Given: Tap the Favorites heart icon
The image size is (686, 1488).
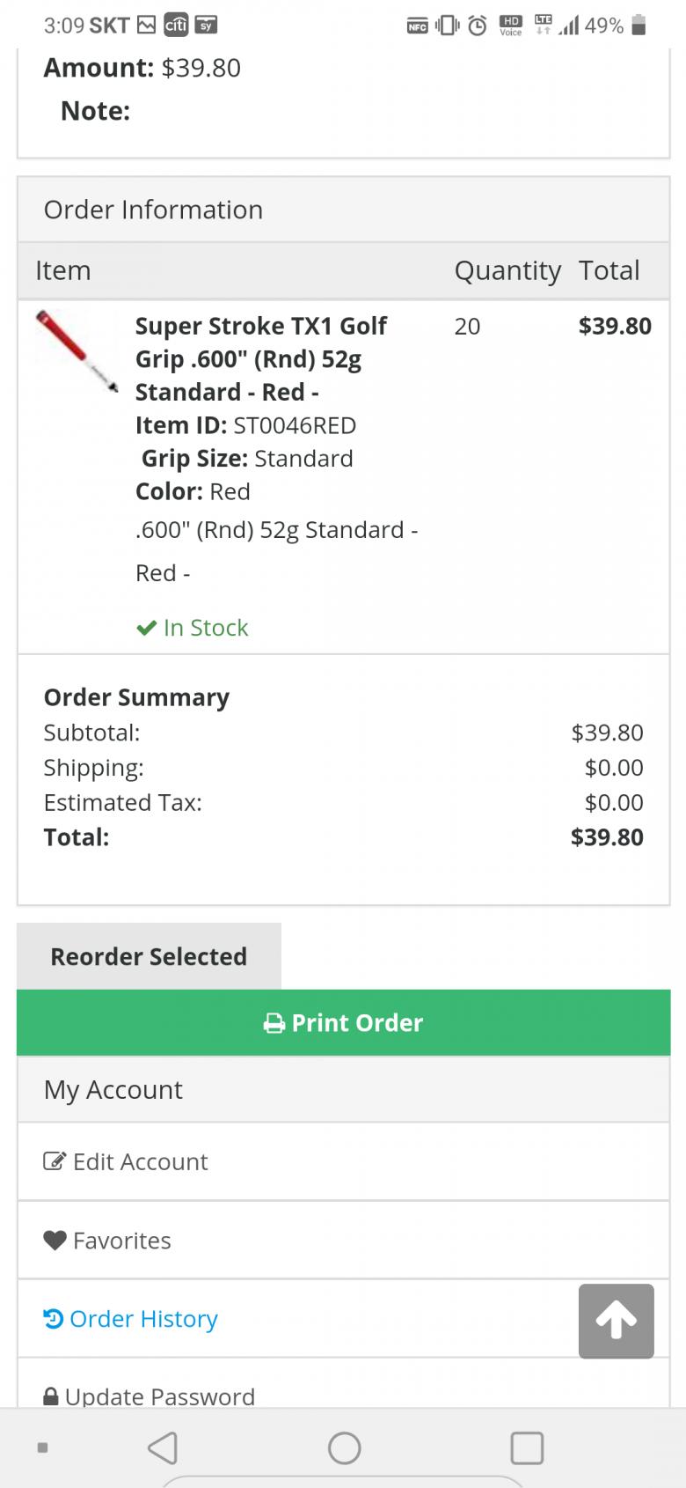Looking at the screenshot, I should coord(55,1241).
